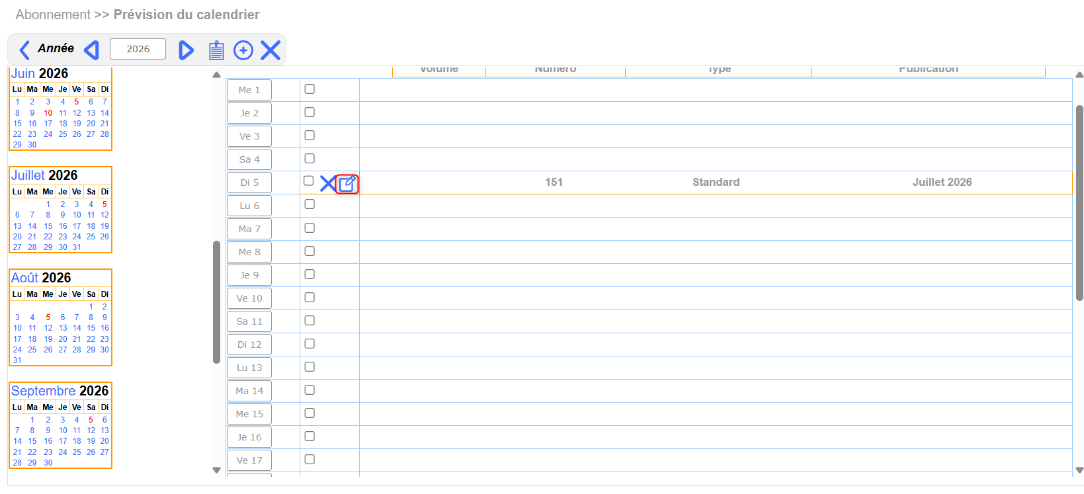Image resolution: width=1084 pixels, height=494 pixels.
Task: Click scroll up arrow of calendar list
Action: tap(216, 75)
